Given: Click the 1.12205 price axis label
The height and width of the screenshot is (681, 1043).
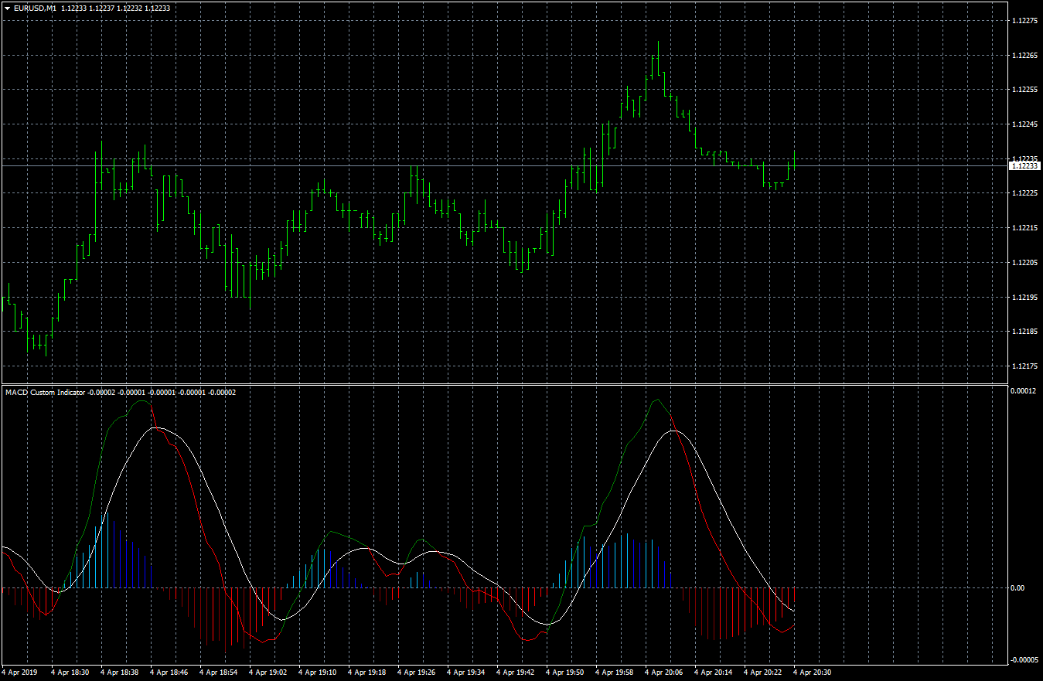Looking at the screenshot, I should pyautogui.click(x=1024, y=262).
